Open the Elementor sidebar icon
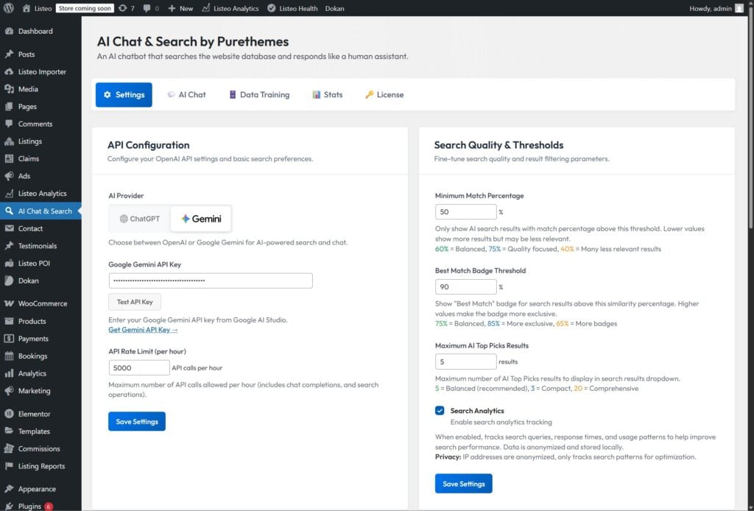 pos(9,414)
